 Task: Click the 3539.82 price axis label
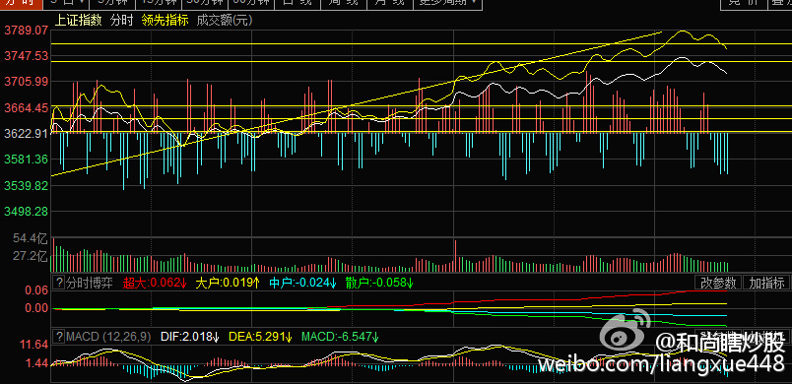point(27,186)
